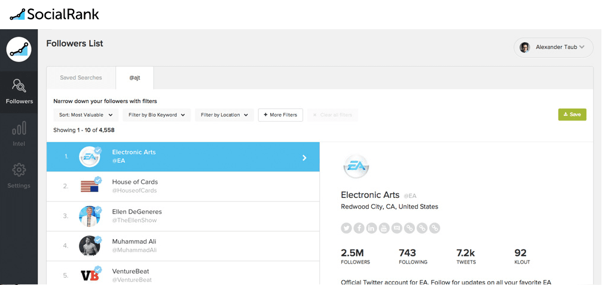Click the Followers List page heading

(75, 44)
